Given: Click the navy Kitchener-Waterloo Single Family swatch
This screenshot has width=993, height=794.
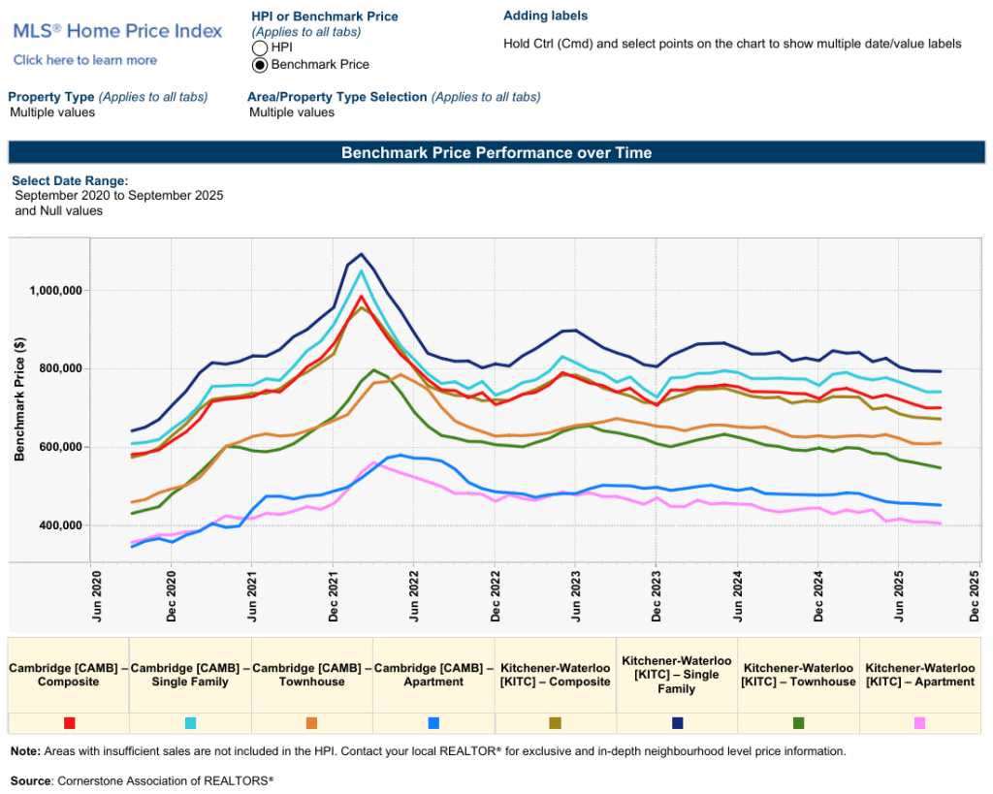Looking at the screenshot, I should [677, 723].
